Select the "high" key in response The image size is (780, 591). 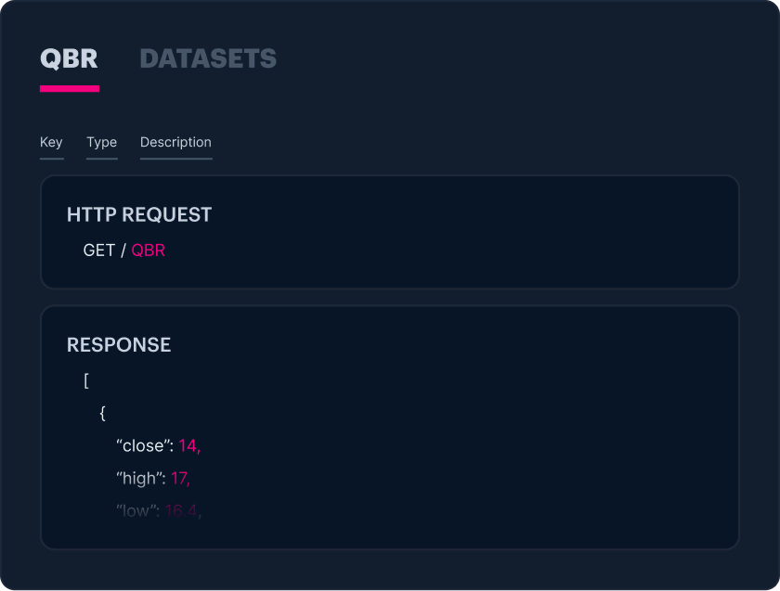[x=140, y=479]
